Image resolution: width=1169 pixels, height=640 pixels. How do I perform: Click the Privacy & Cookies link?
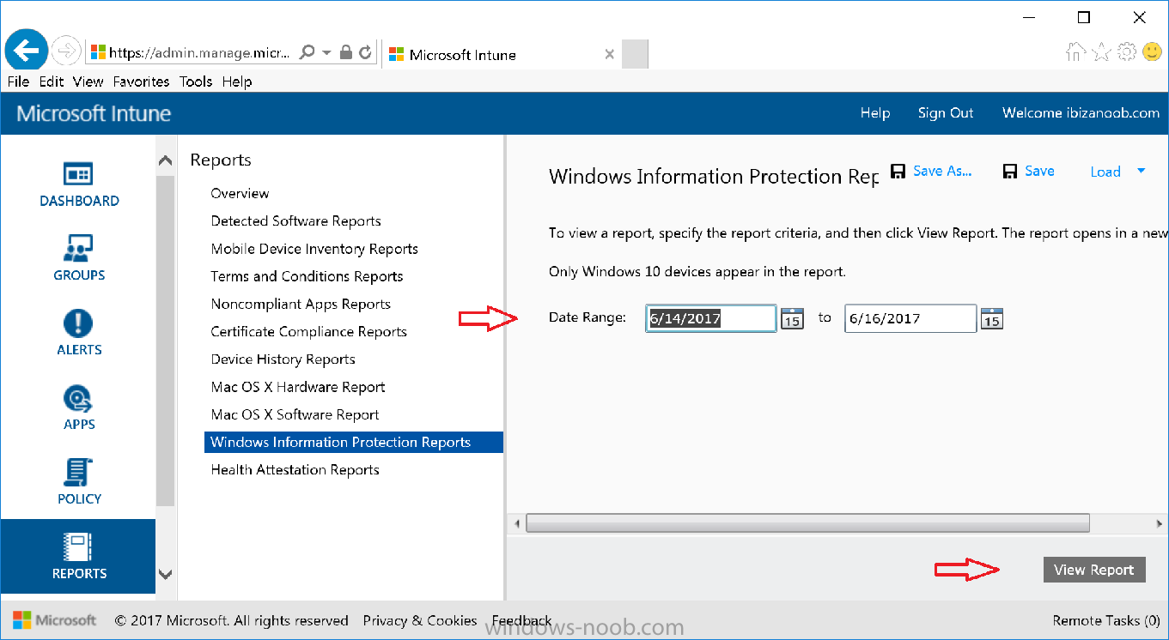click(x=420, y=620)
